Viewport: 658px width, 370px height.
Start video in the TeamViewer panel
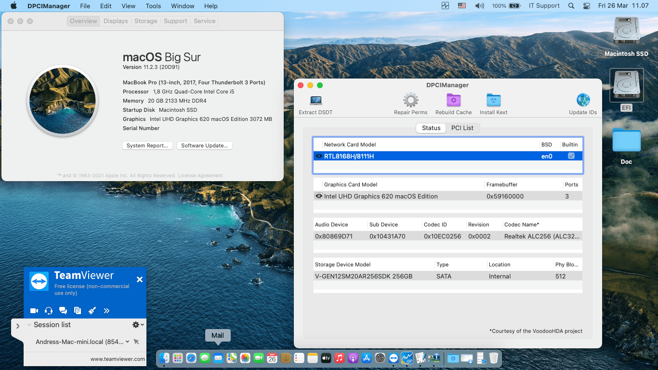[x=34, y=311]
